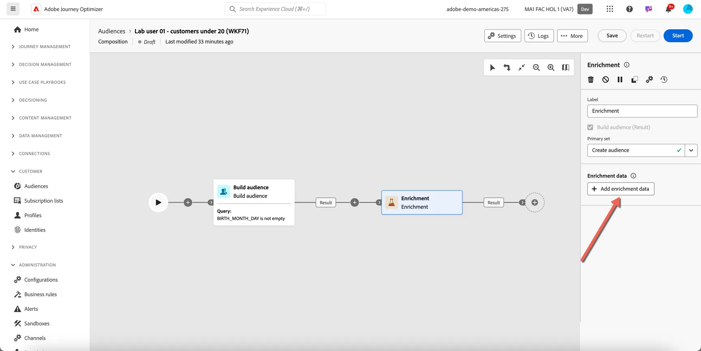The height and width of the screenshot is (351, 701).
Task: Open the Enrichment activity history clock icon
Action: pos(664,79)
